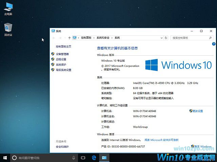This screenshot has width=217, height=162.
Task: Expand the address bar history dropdown
Action: [x=161, y=38]
